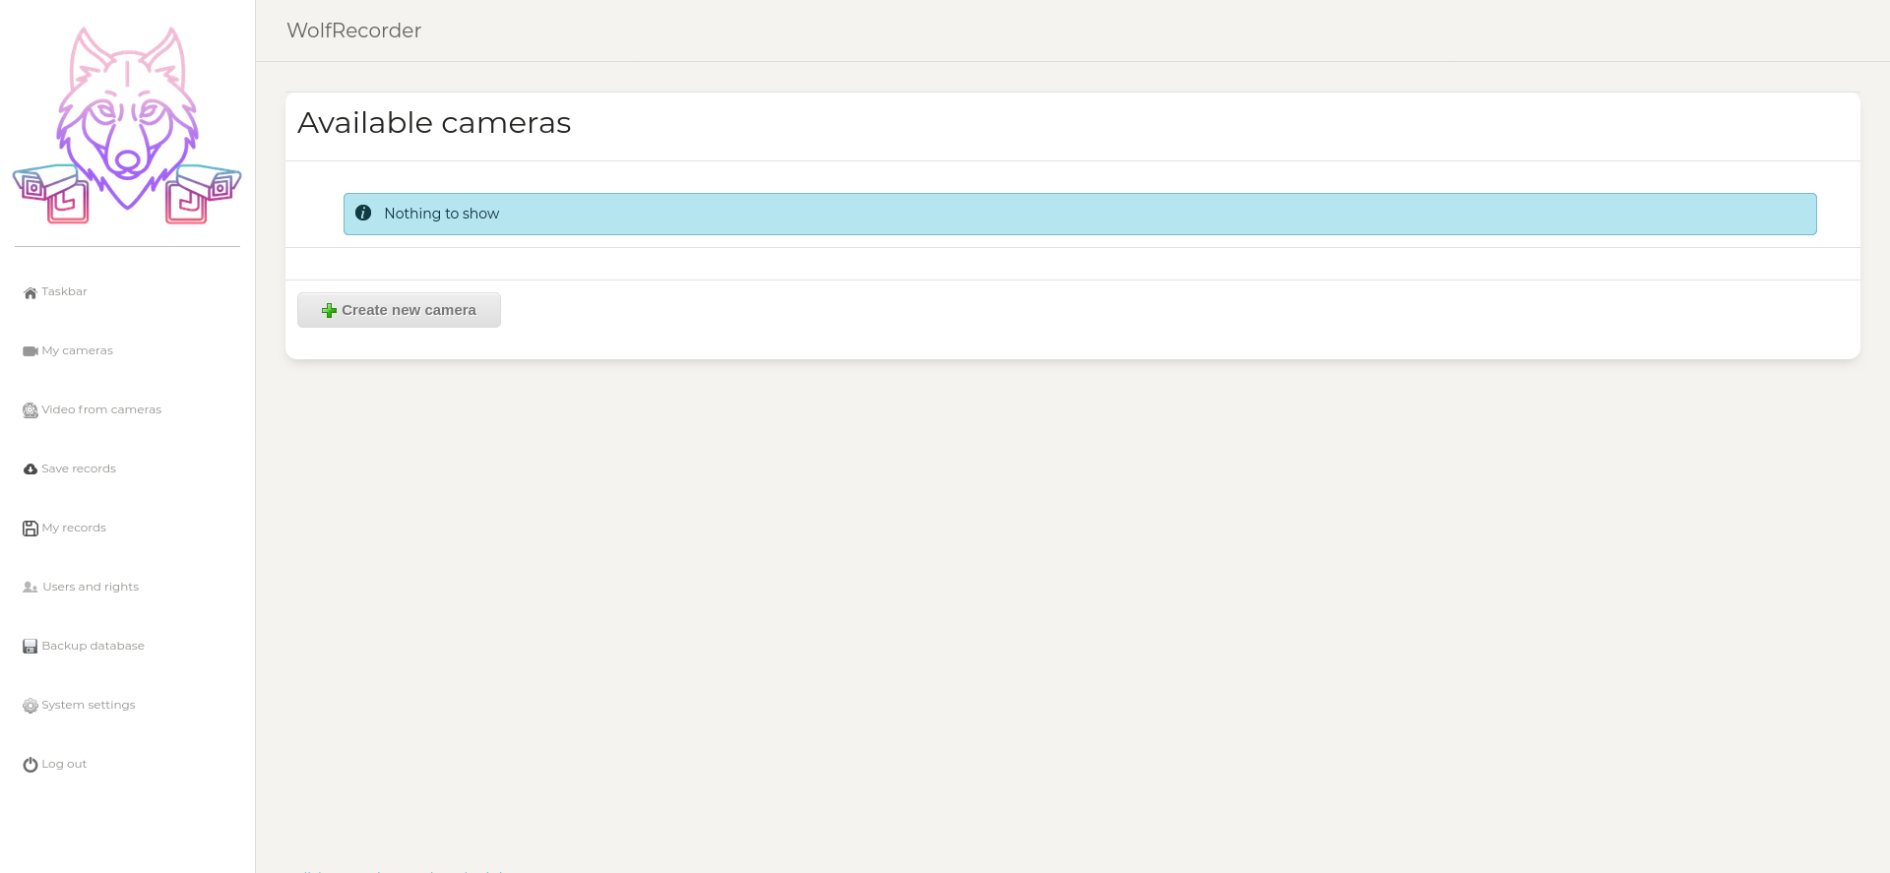Open Video from cameras page
Image resolution: width=1890 pixels, height=873 pixels.
coord(101,410)
